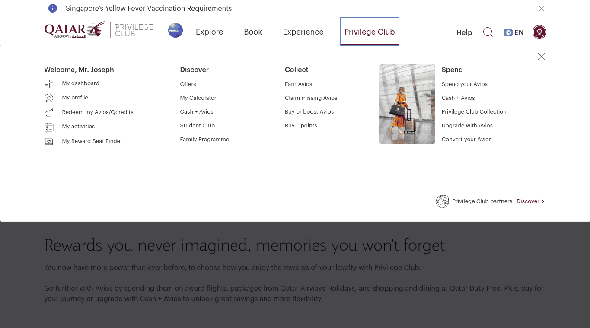590x328 pixels.
Task: Click the globe icon beside Privilege Club partners
Action: (442, 201)
